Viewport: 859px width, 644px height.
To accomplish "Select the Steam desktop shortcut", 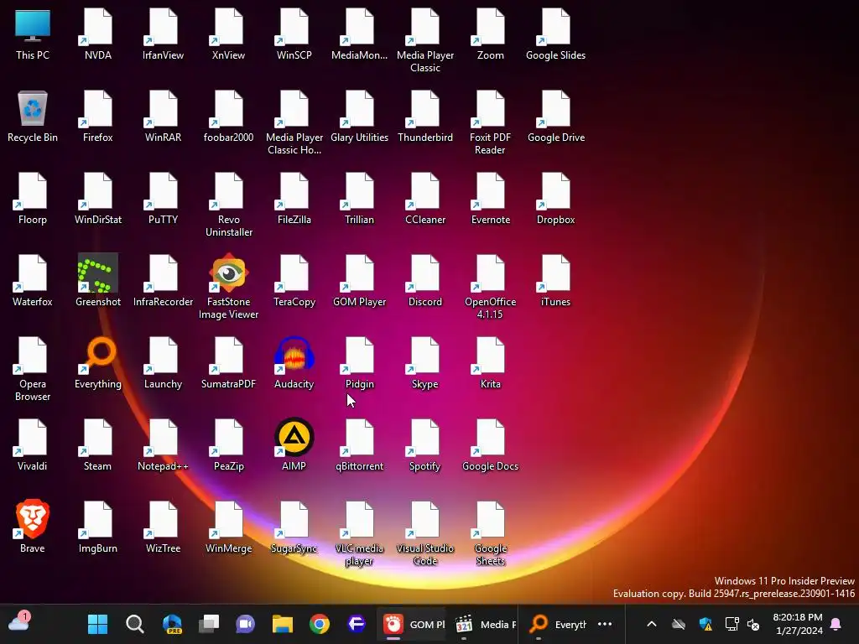I will 97,444.
